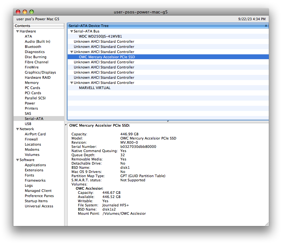Select Memory under Hardware

coord(32,82)
